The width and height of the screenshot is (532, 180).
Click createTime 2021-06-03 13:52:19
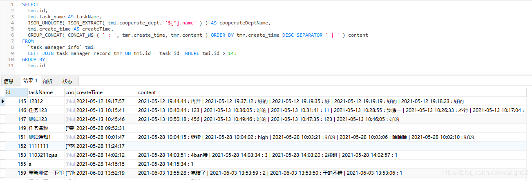106,173
